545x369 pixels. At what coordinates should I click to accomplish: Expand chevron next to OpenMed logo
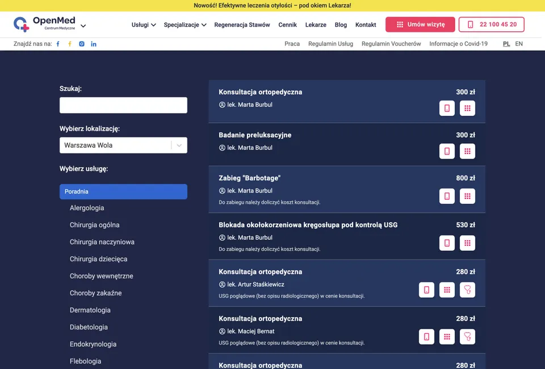coord(83,26)
